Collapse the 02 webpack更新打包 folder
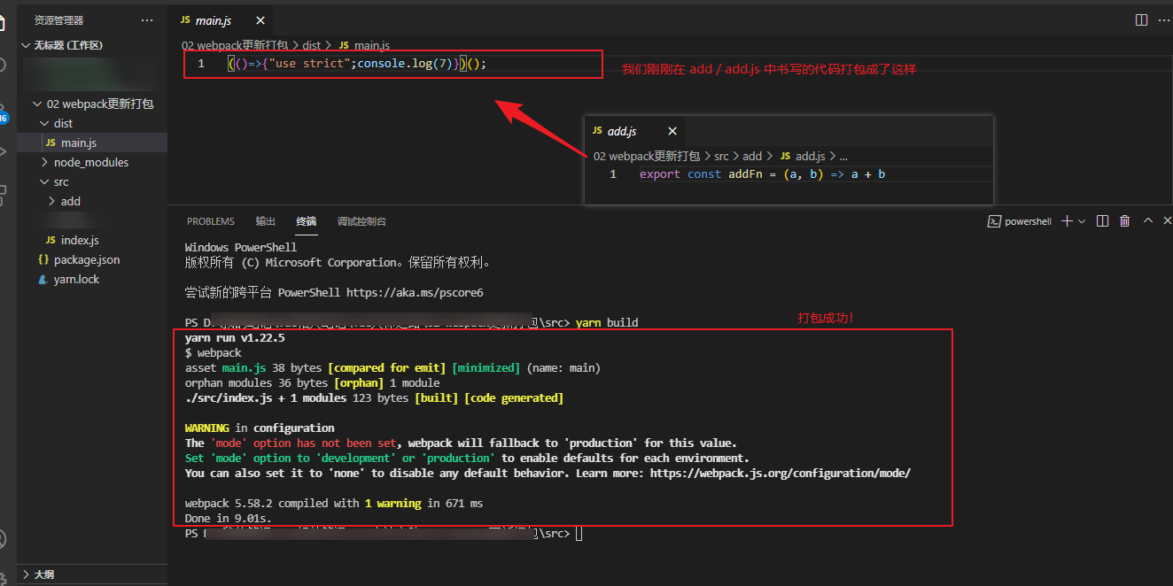Image resolution: width=1173 pixels, height=586 pixels. pos(92,104)
